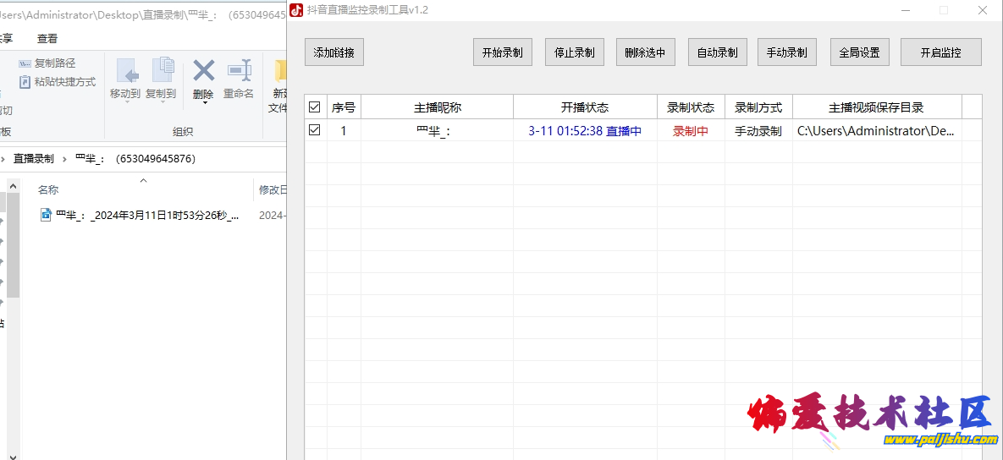Select the recorded video file icon
This screenshot has height=460, width=1003.
click(x=47, y=215)
